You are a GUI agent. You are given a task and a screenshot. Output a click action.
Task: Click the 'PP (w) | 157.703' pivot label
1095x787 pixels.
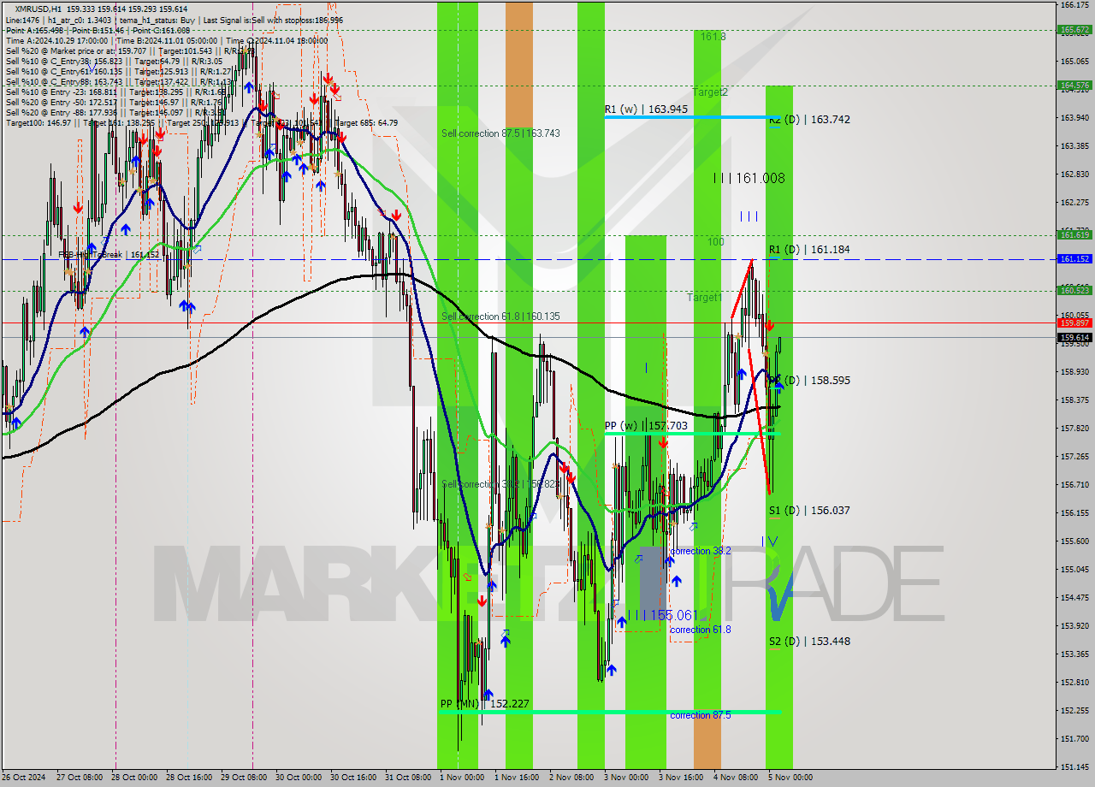click(x=646, y=425)
